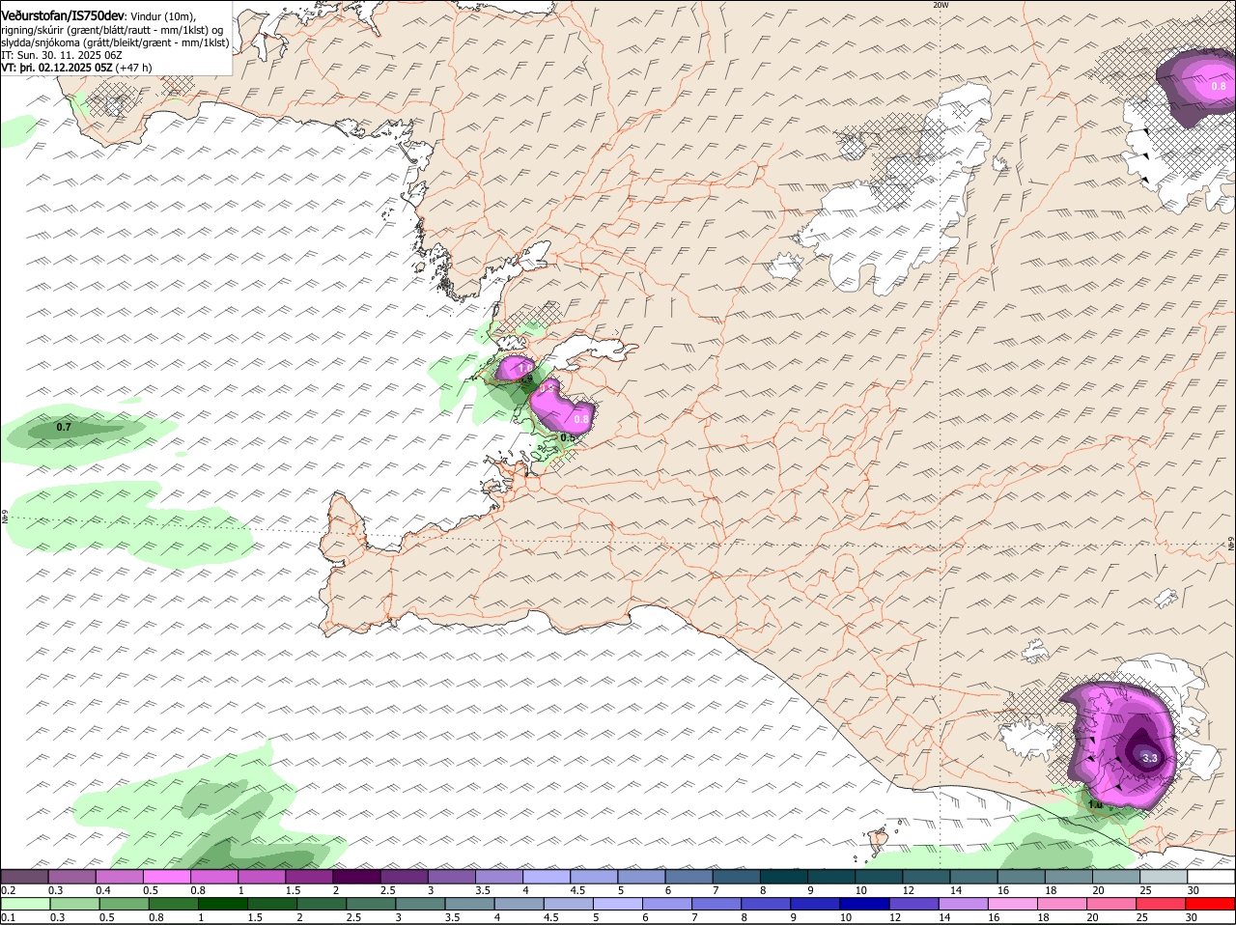Click the darkest purple snow swatch starting at 2
Screen dimensions: 1236x925
tap(356, 877)
